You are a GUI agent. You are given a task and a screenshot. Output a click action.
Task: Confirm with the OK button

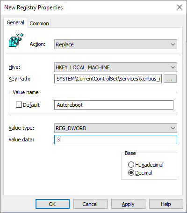(x=52, y=204)
